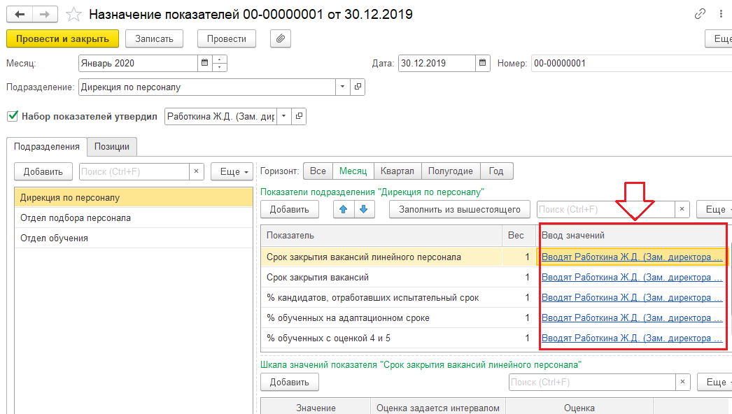Select row '% обученных на адаптационном сроке'
The width and height of the screenshot is (732, 414).
click(x=381, y=318)
